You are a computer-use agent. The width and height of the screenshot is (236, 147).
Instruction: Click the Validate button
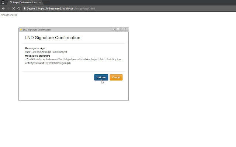101,78
